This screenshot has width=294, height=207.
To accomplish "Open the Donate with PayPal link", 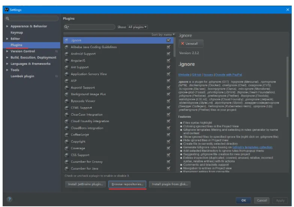I will [228, 75].
